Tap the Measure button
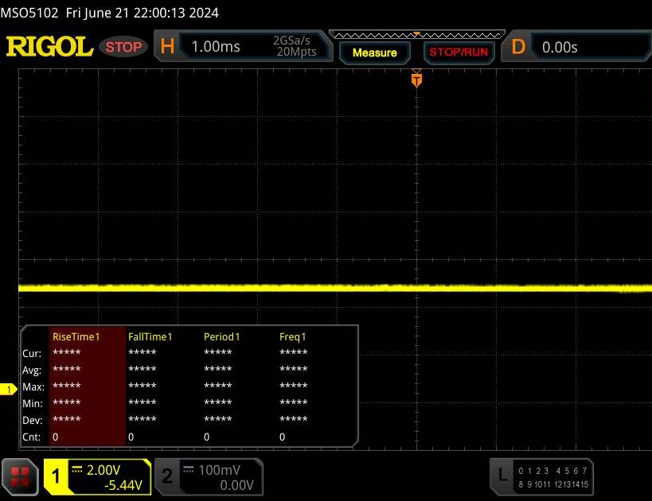This screenshot has width=652, height=501. click(374, 52)
